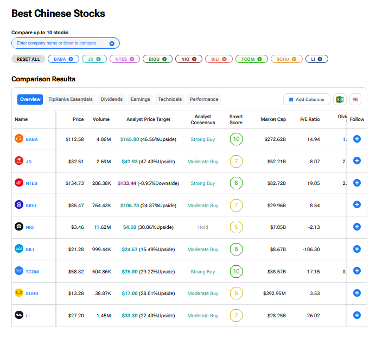Open the BIDU ticker link
The image size is (376, 339).
pos(31,206)
